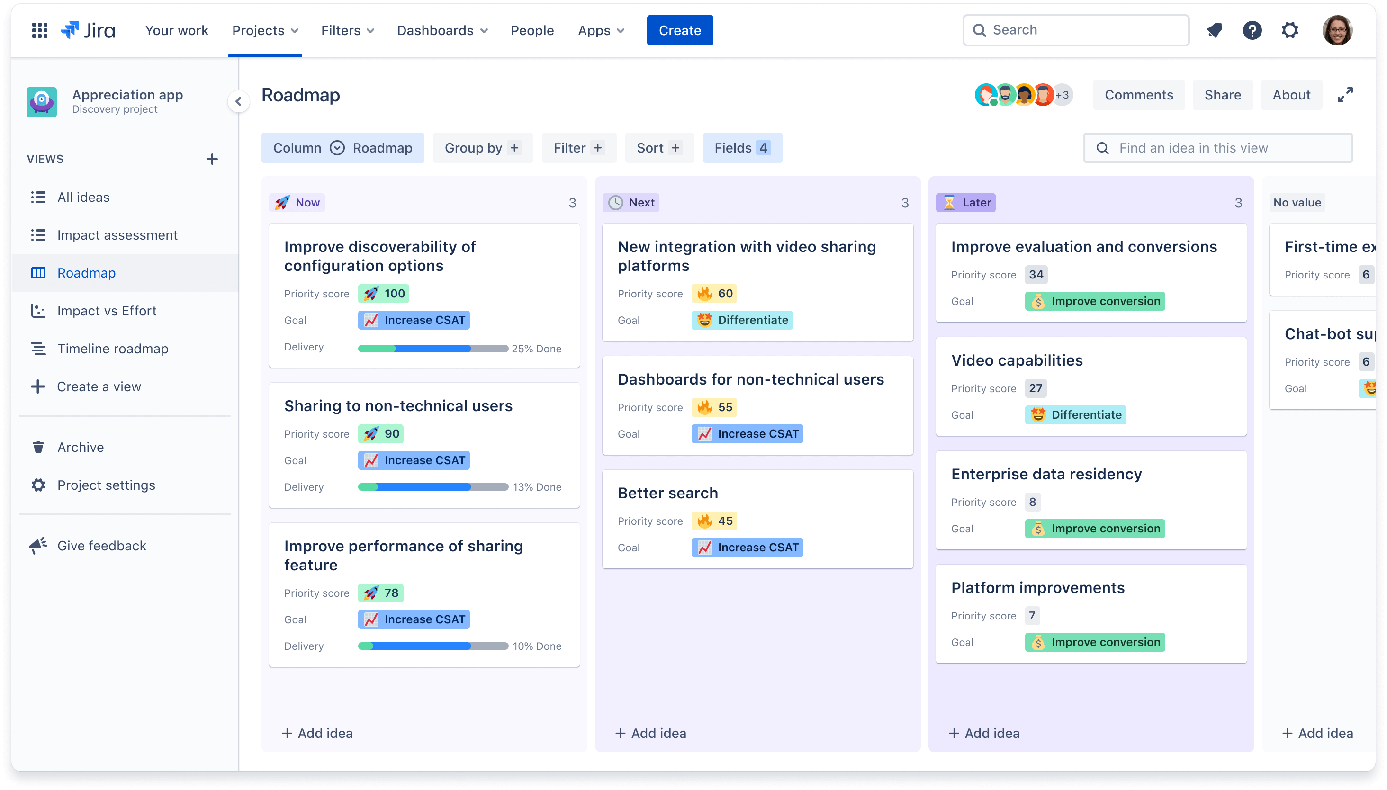Click the Create button
The height and width of the screenshot is (790, 1387).
[680, 29]
